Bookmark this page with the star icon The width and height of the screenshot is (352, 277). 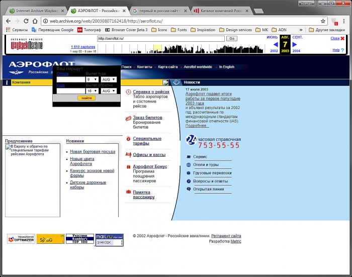coord(323,21)
